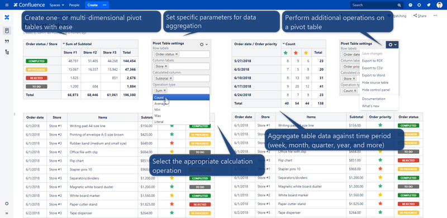This screenshot has width=447, height=218.
Task: Open the page's more actions ellipsis near Share
Action: pos(435,16)
